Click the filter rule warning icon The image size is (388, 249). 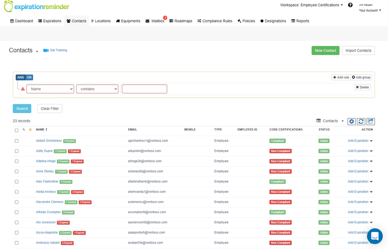[22, 89]
